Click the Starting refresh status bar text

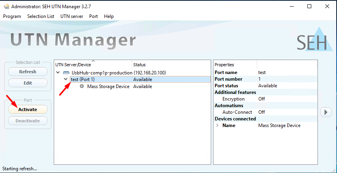tap(19, 169)
